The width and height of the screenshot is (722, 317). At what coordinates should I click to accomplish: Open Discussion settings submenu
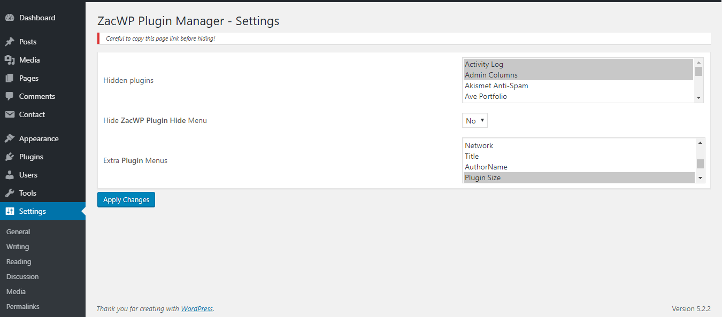click(22, 276)
